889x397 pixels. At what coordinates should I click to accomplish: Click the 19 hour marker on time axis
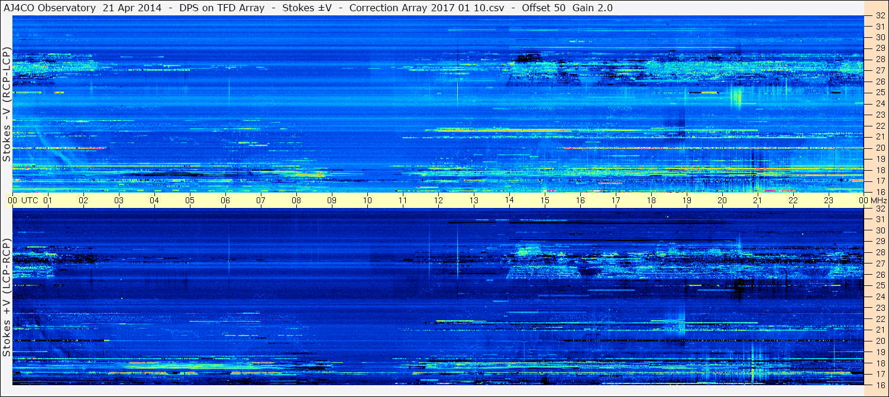tap(687, 200)
